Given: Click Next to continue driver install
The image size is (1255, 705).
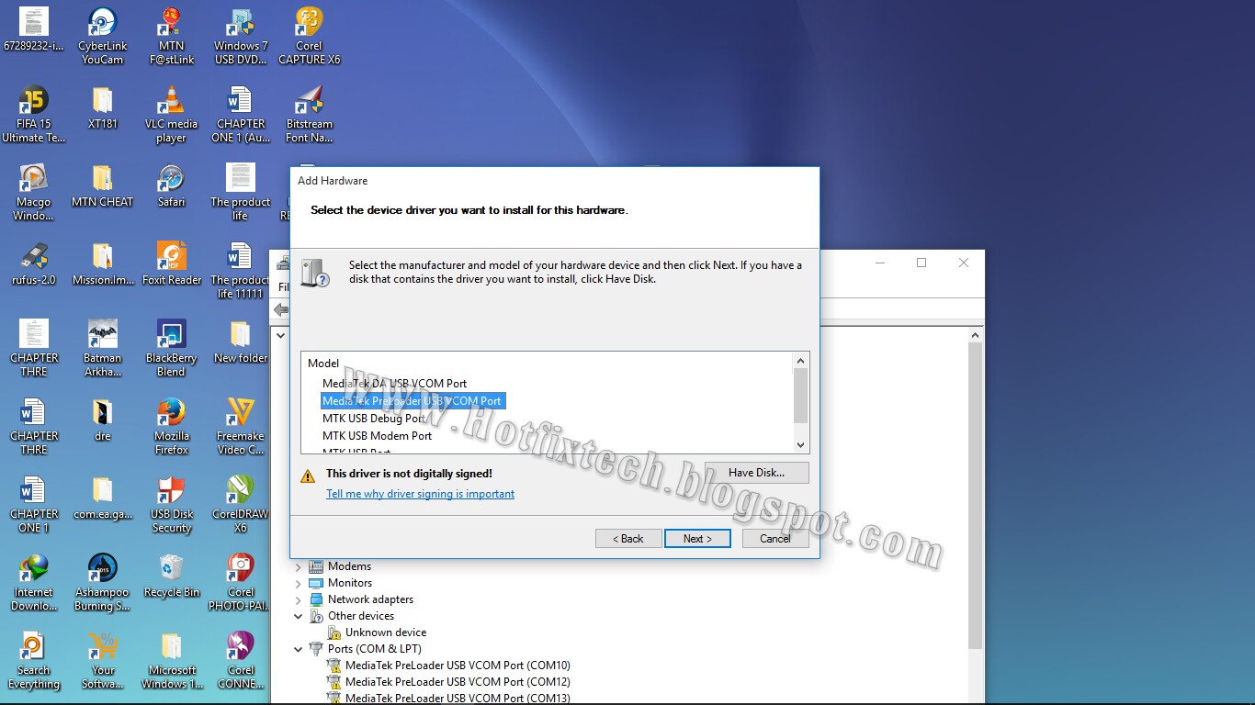Looking at the screenshot, I should 697,539.
